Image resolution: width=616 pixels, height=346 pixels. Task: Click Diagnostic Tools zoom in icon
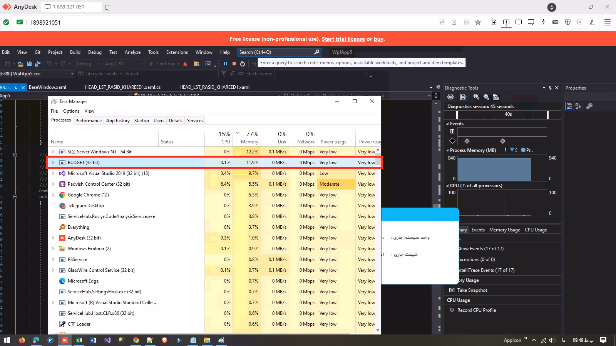point(477,97)
